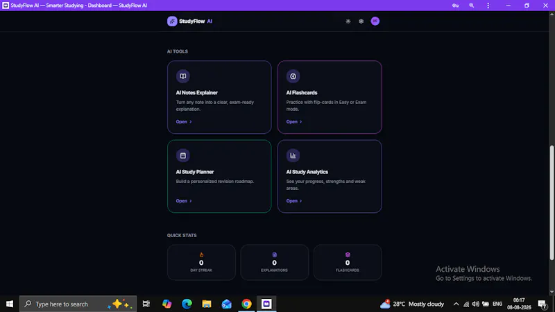Screen dimensions: 555x312
Task: Click the 'AI Study Planner' title
Action: tap(195, 172)
